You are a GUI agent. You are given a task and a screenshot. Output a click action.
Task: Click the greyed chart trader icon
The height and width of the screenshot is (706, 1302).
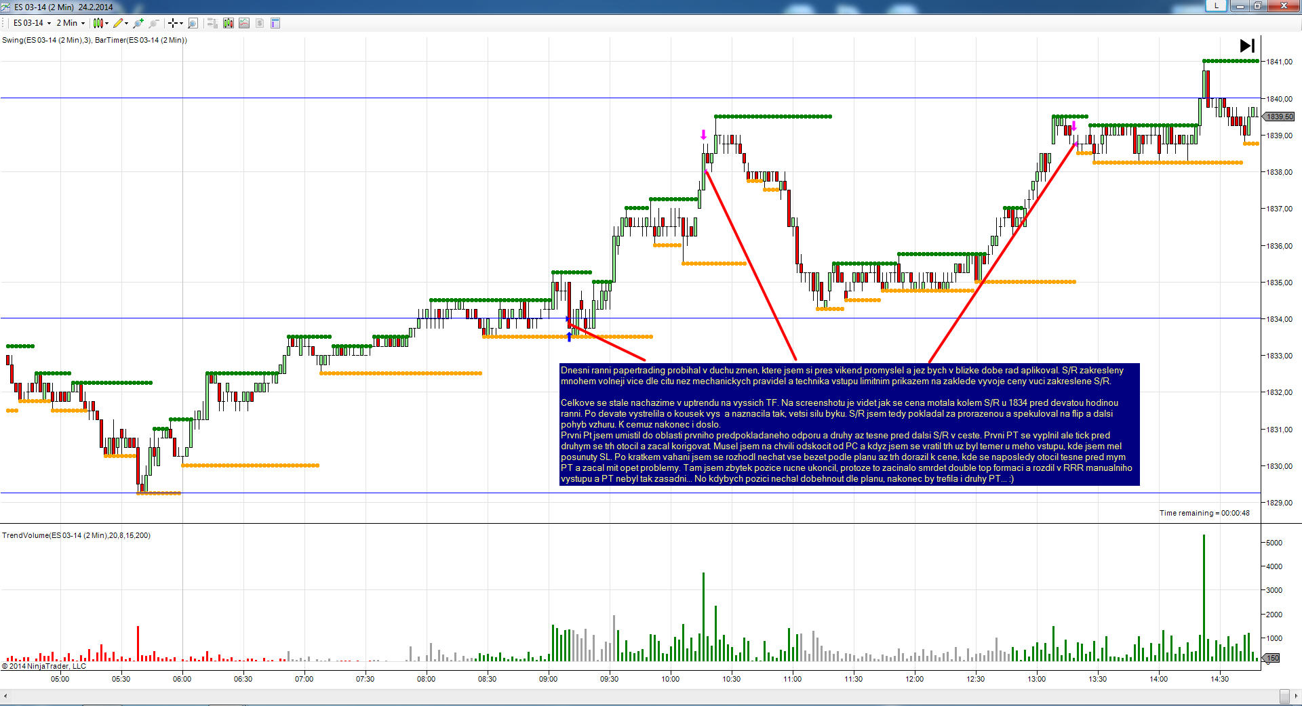pos(212,23)
